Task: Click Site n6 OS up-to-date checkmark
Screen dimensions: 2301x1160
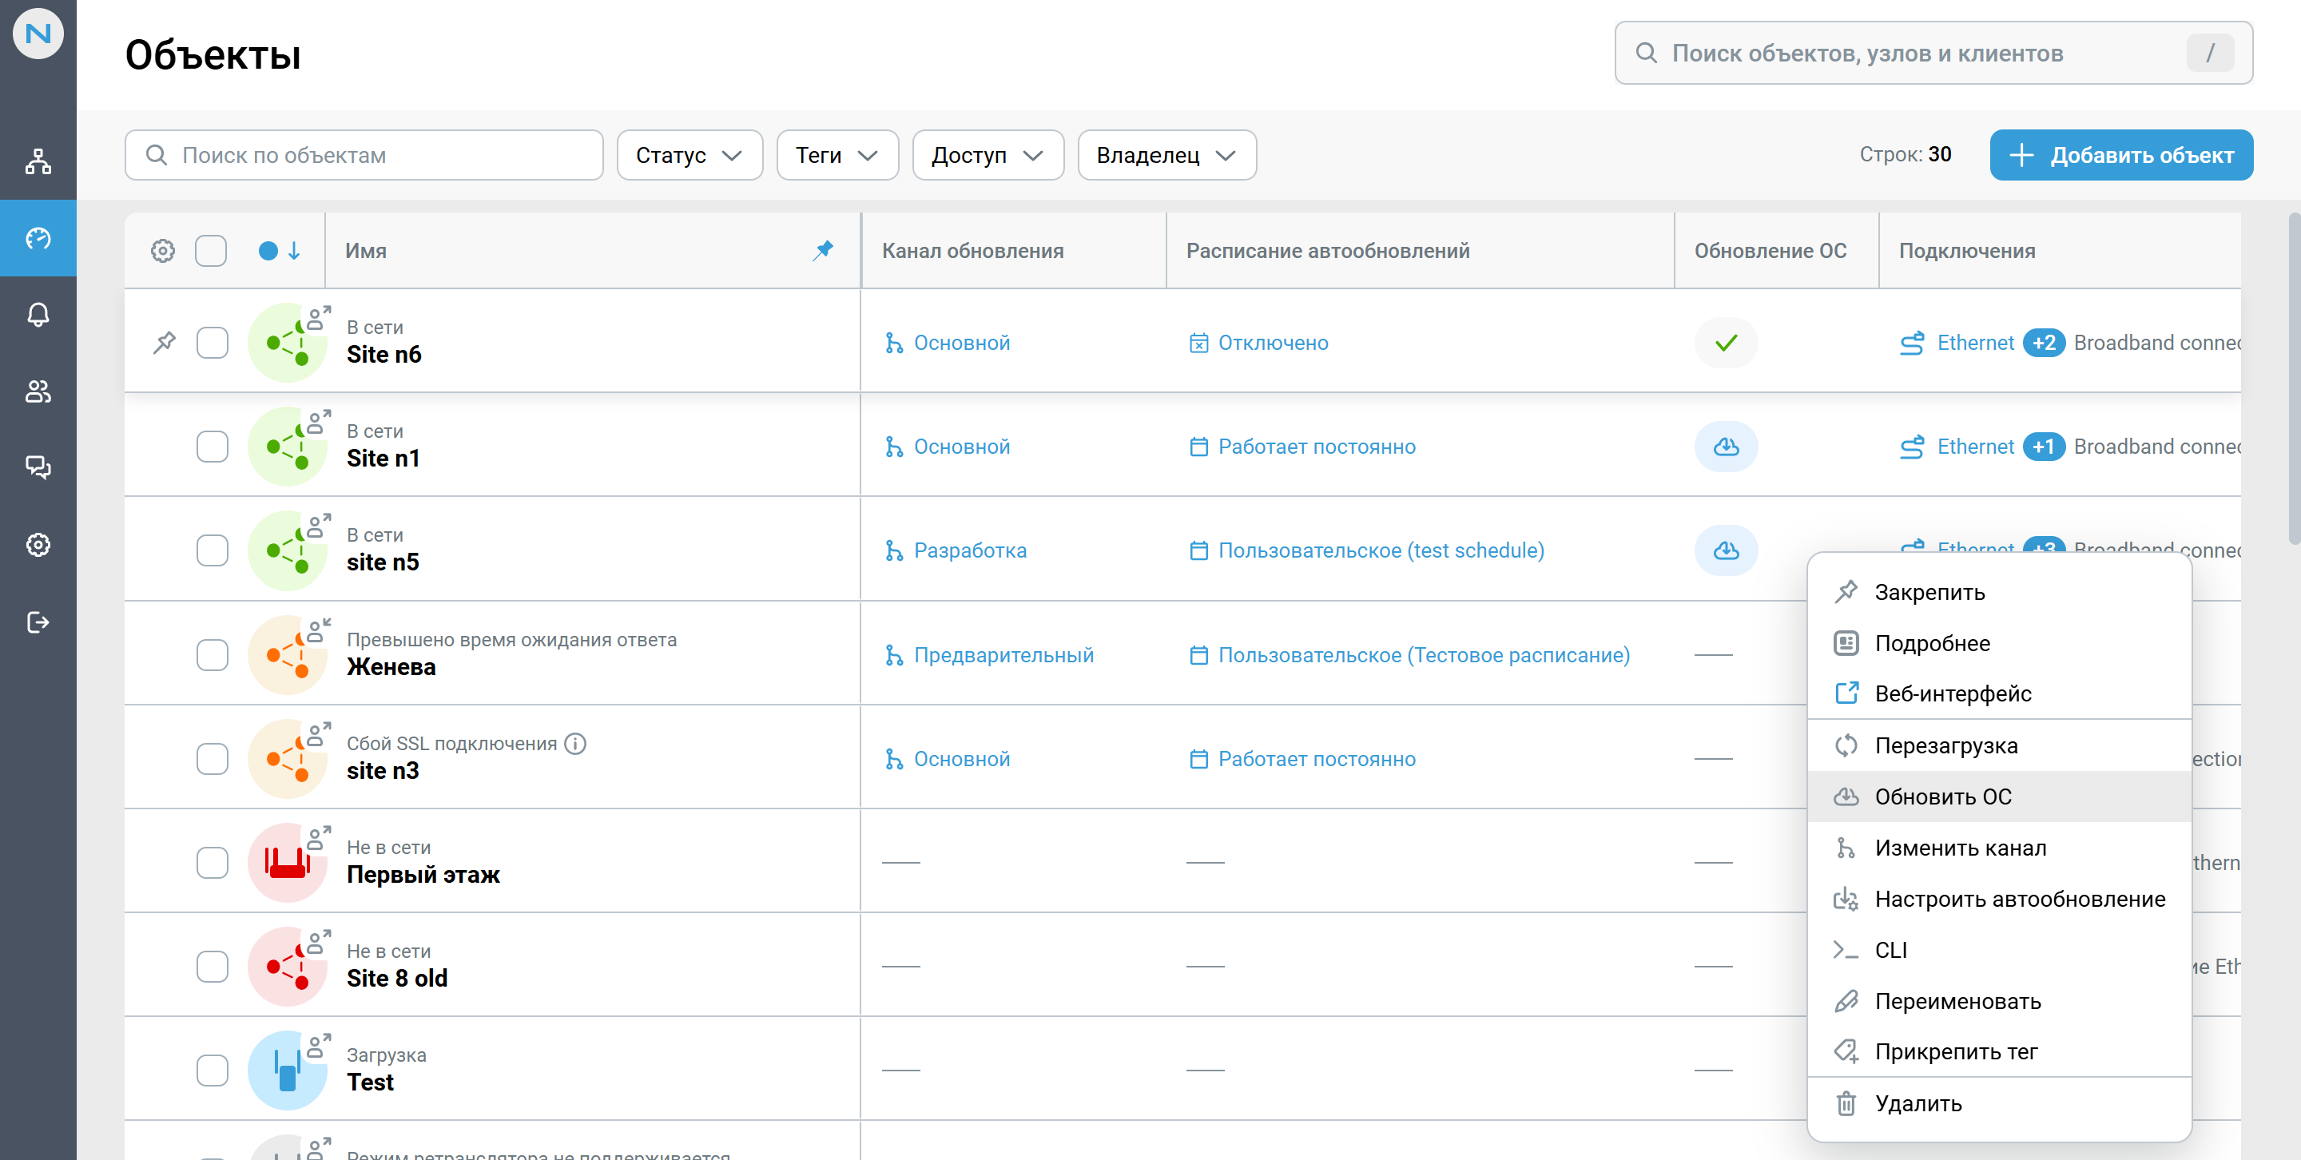Action: click(x=1726, y=343)
